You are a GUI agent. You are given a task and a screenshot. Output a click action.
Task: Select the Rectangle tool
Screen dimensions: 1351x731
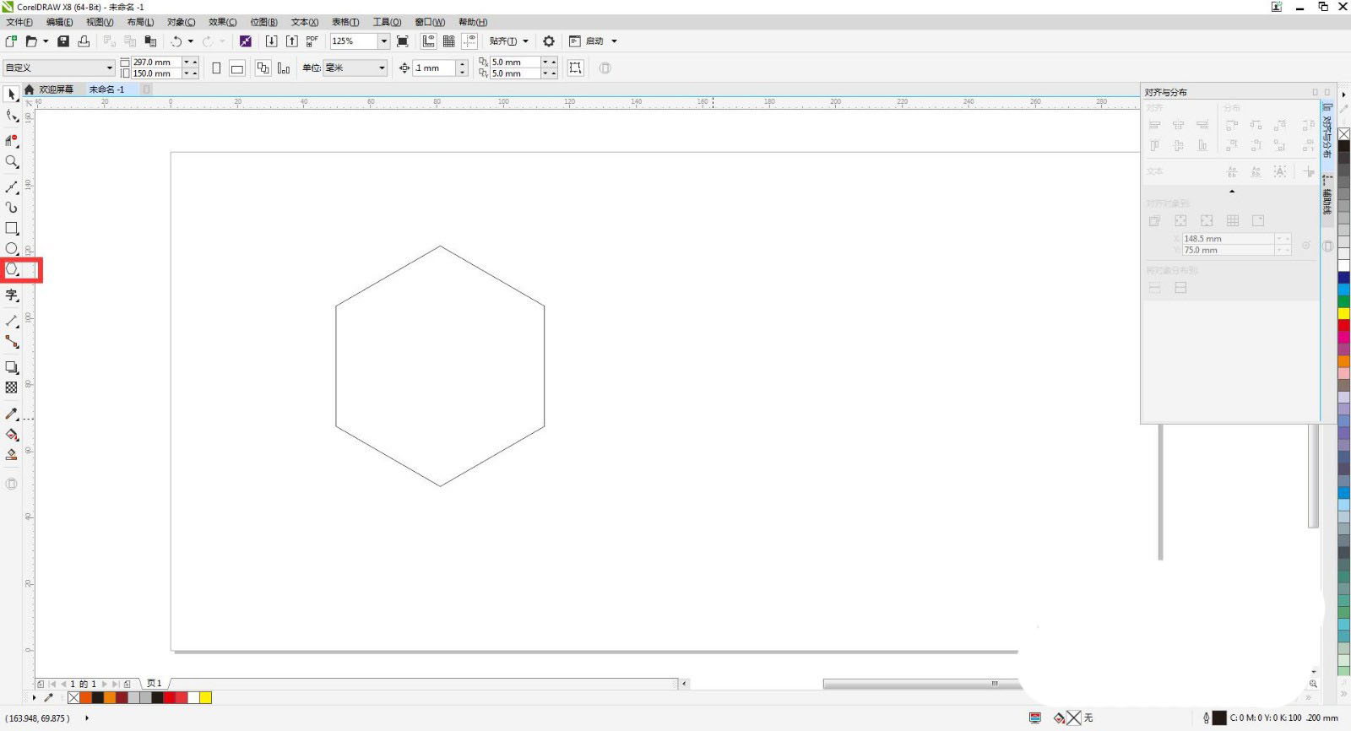tap(12, 229)
